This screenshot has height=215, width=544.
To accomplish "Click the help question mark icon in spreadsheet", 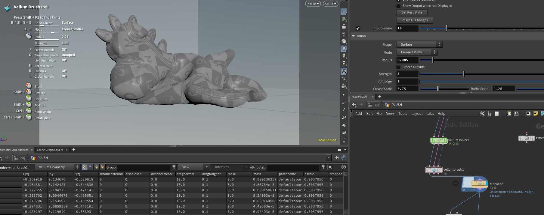I will tap(344, 167).
